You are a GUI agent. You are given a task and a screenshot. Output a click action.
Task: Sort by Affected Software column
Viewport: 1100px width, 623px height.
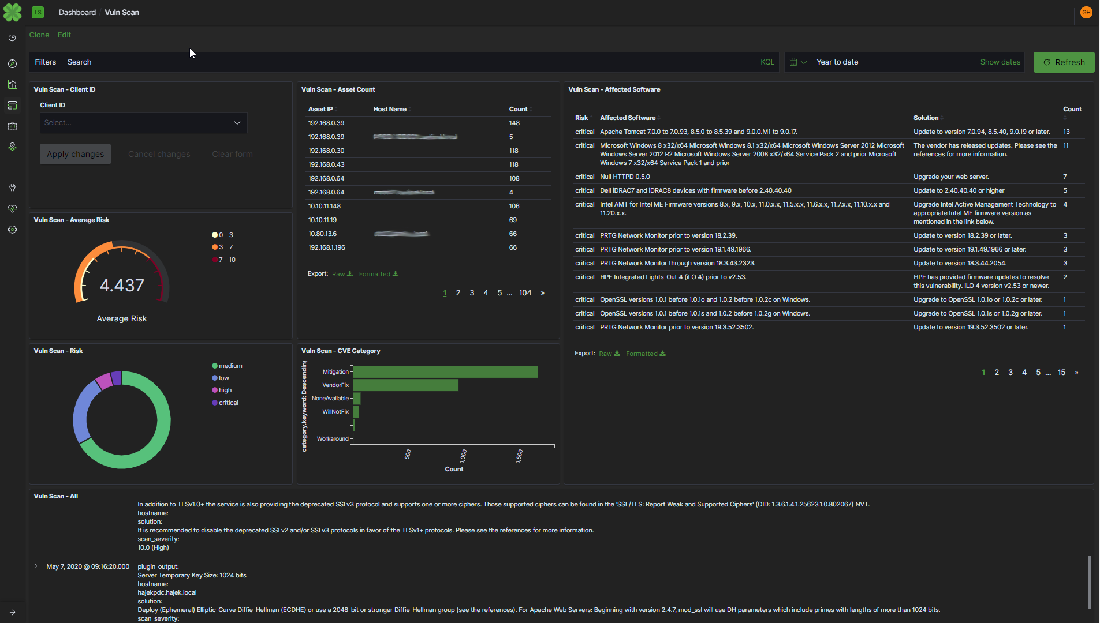[629, 118]
